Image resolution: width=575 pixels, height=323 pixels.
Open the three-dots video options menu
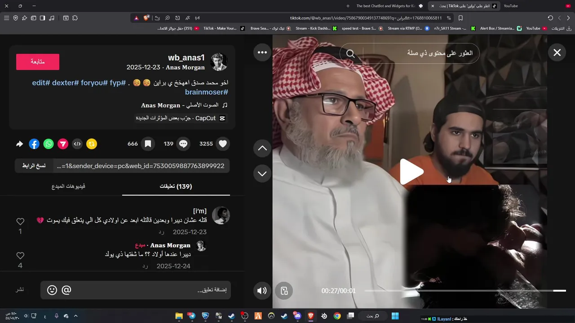click(262, 52)
